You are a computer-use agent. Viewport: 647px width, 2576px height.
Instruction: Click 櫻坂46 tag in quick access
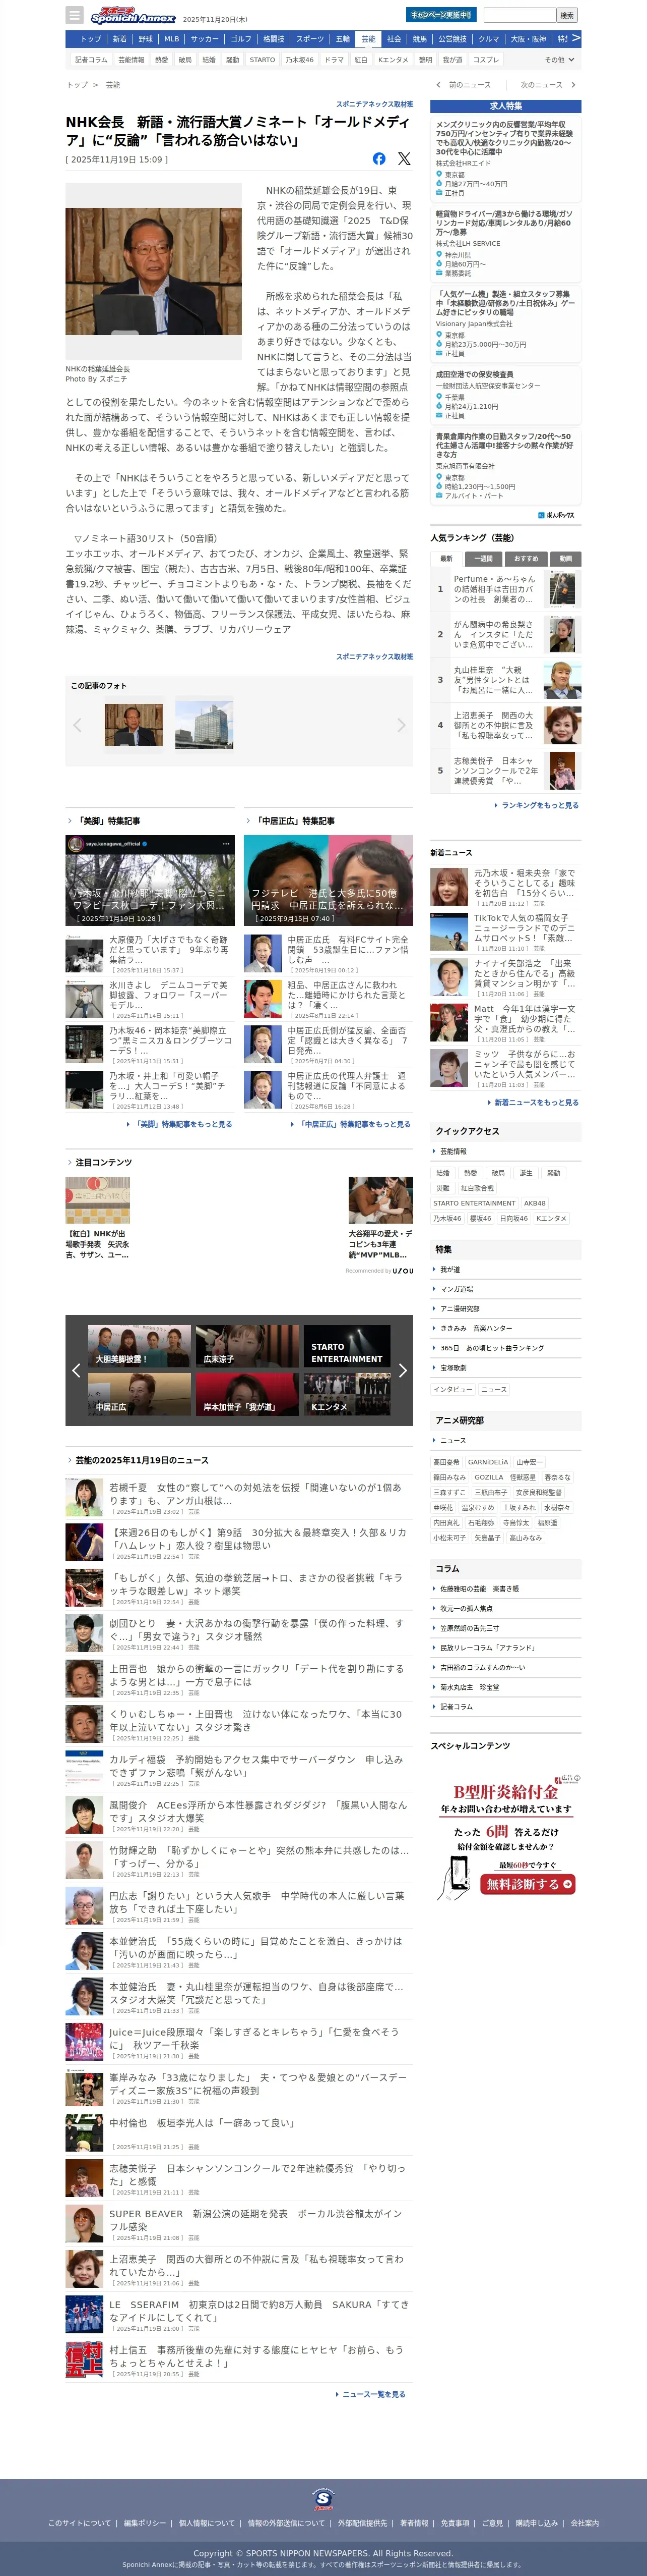click(480, 1218)
